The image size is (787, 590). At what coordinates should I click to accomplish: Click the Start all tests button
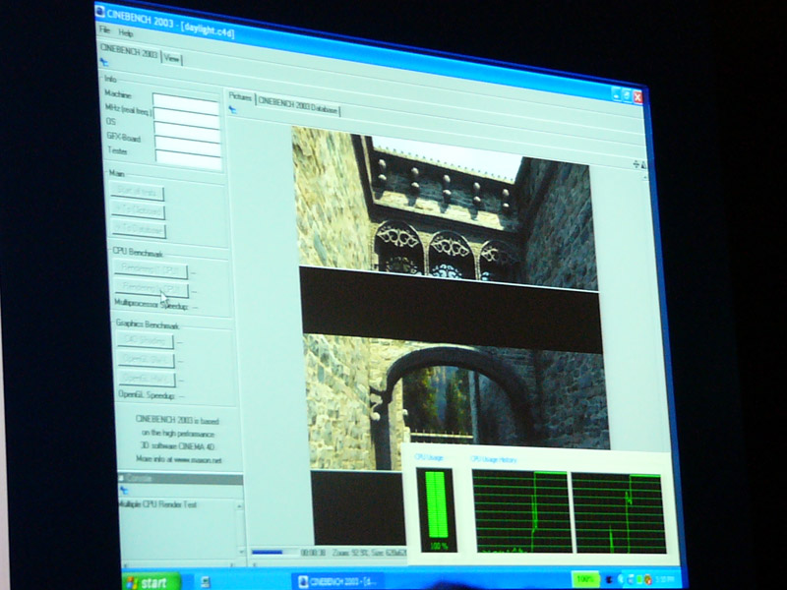(x=137, y=192)
